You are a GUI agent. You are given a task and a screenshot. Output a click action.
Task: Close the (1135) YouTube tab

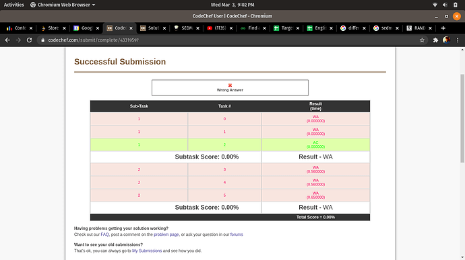click(231, 28)
